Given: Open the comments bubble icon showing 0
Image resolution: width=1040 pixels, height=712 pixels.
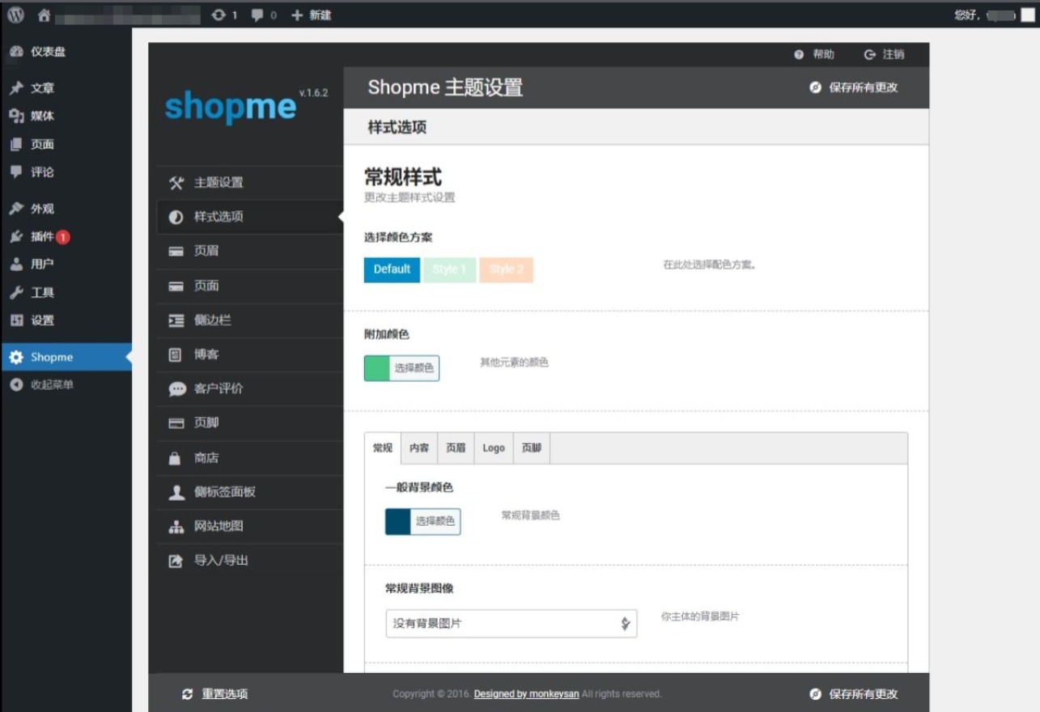Looking at the screenshot, I should (264, 15).
